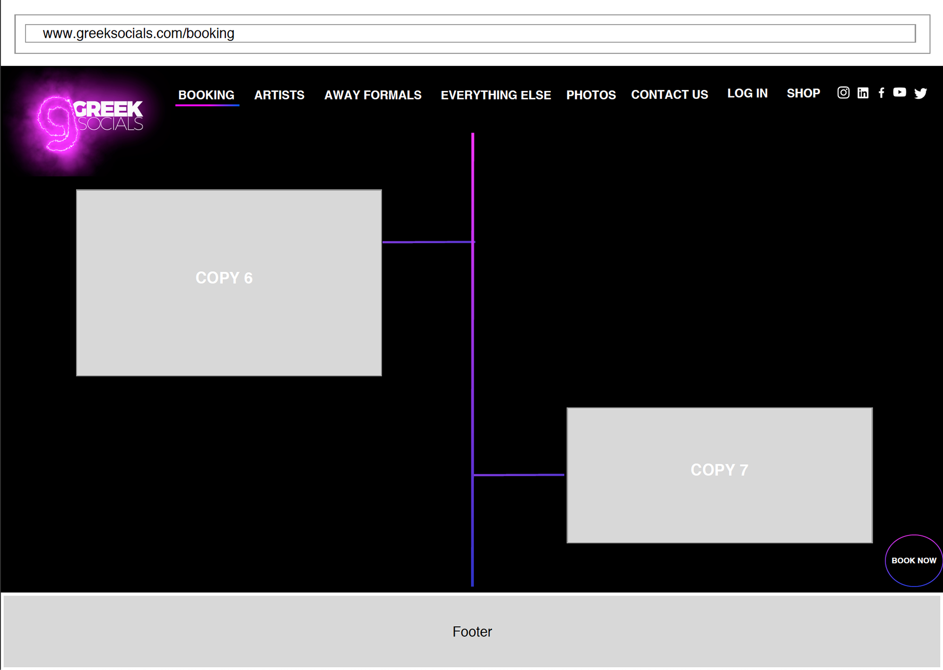Open the Instagram social icon

point(843,93)
